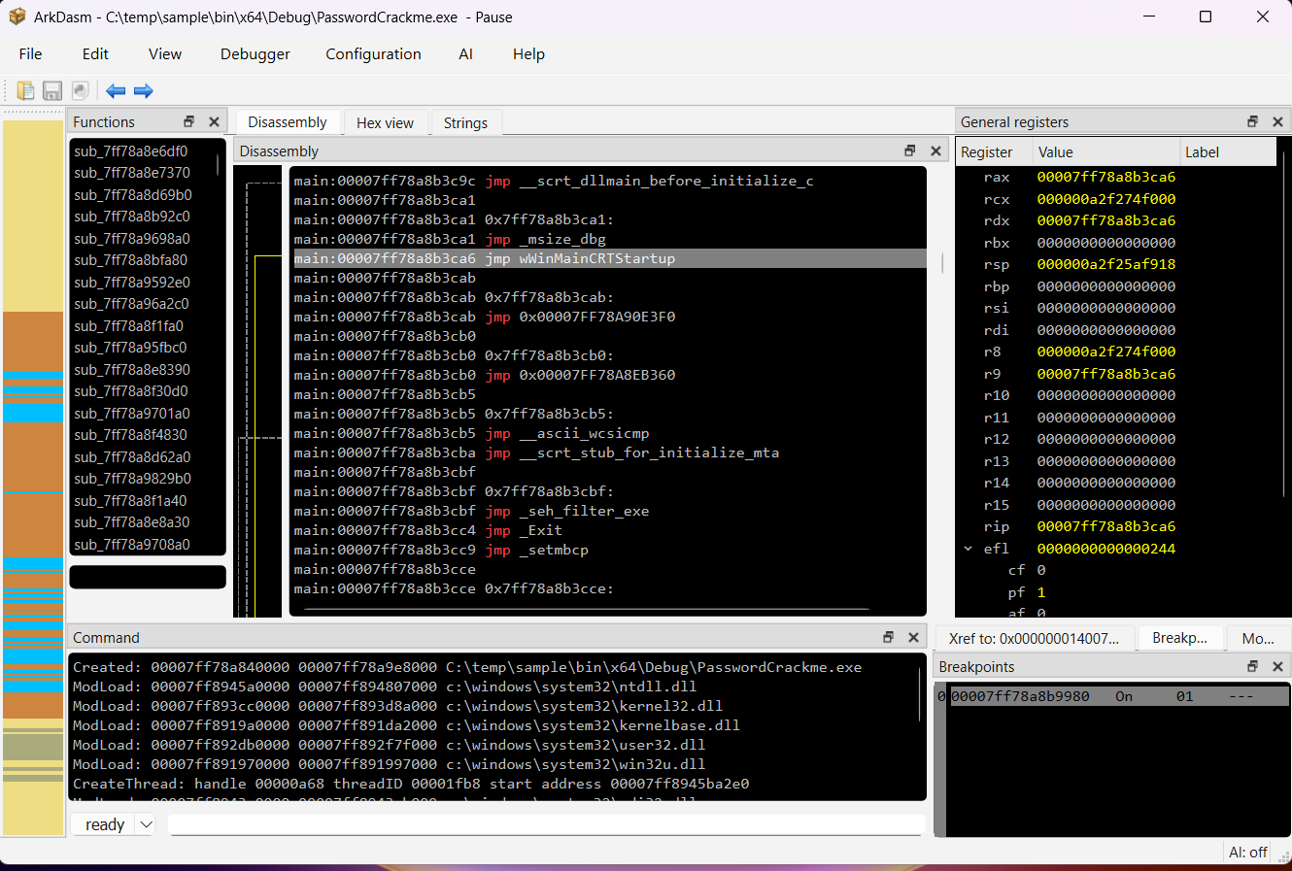Viewport: 1292px width, 871px height.
Task: Click the Label column header
Action: point(1228,151)
